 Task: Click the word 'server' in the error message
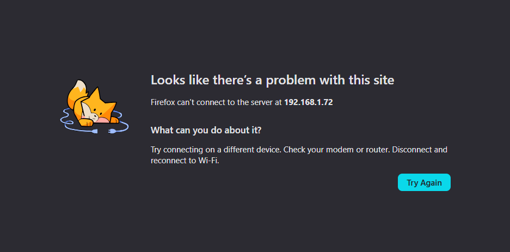(262, 103)
